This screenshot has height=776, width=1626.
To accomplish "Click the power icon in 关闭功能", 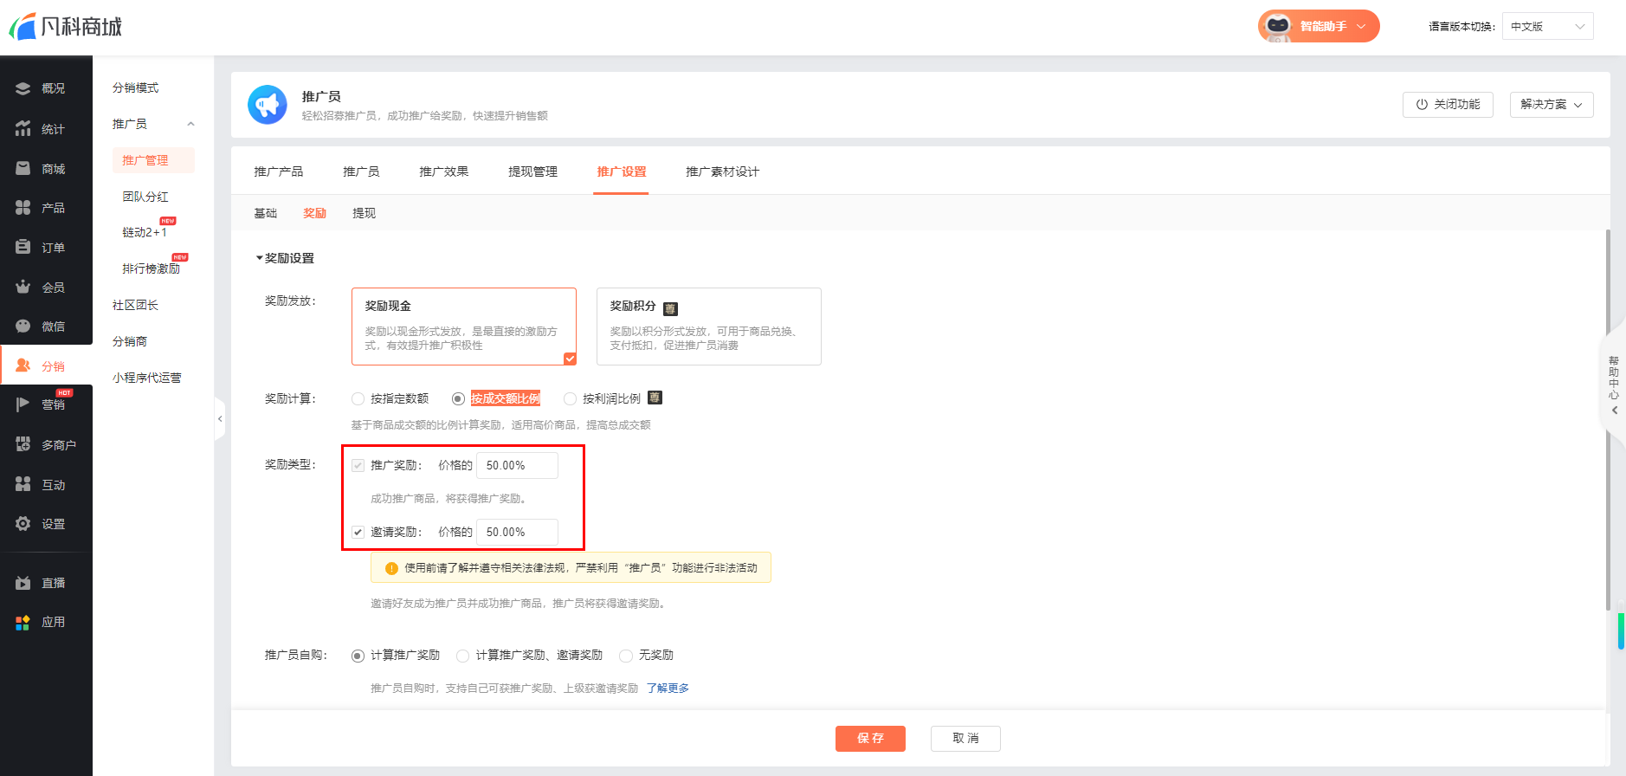I will click(1422, 104).
